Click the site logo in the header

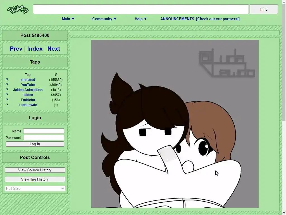click(x=18, y=9)
